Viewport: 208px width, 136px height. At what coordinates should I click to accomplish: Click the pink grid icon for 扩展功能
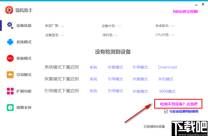coord(10,91)
